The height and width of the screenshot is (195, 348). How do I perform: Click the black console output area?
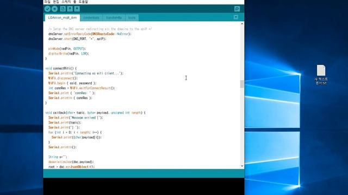[144, 186]
